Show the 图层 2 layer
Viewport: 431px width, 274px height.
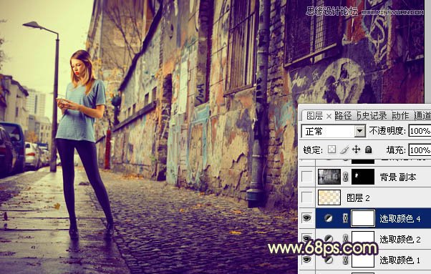[x=306, y=197]
